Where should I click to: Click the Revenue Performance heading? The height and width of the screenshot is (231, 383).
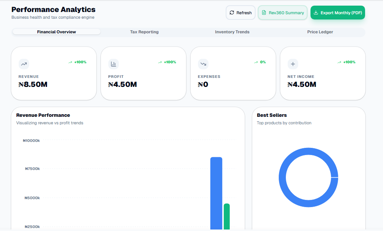click(43, 115)
